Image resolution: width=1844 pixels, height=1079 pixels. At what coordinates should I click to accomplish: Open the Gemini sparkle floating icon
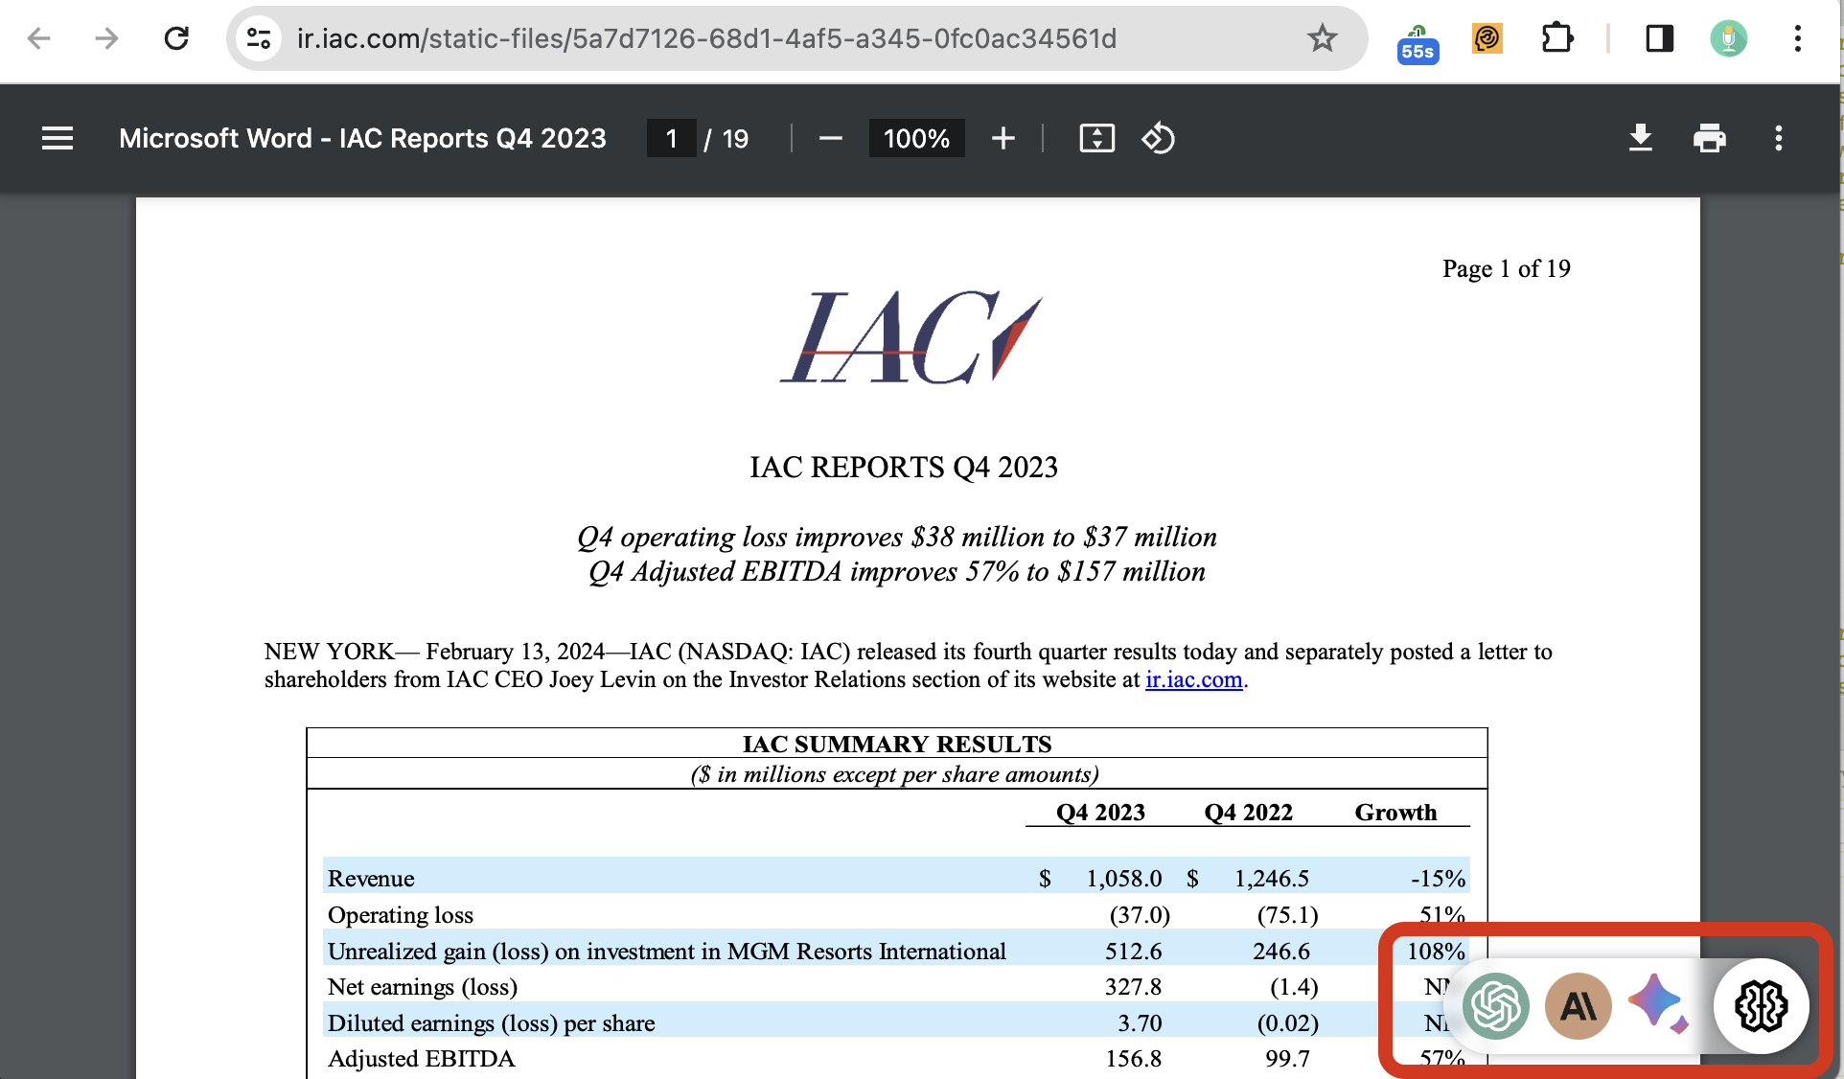pos(1658,1003)
